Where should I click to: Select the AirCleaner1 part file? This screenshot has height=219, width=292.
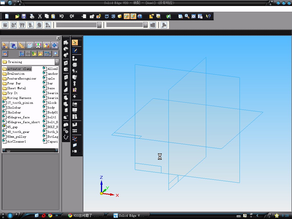(x=14, y=141)
